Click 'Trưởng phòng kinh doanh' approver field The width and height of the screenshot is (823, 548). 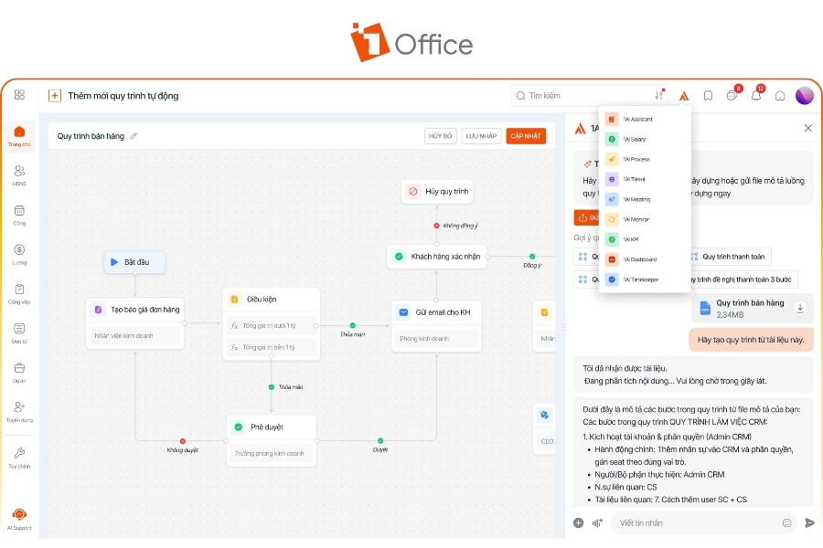point(272,453)
